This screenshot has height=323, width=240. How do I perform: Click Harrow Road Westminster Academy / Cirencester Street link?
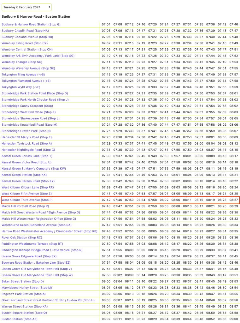[x=50, y=231]
